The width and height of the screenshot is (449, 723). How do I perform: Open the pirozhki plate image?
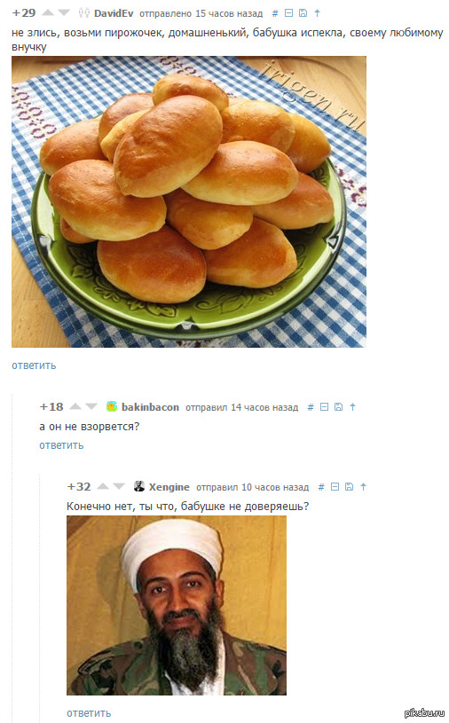pos(189,202)
